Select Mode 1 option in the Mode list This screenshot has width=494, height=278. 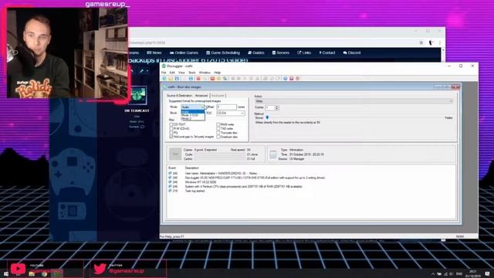193,115
